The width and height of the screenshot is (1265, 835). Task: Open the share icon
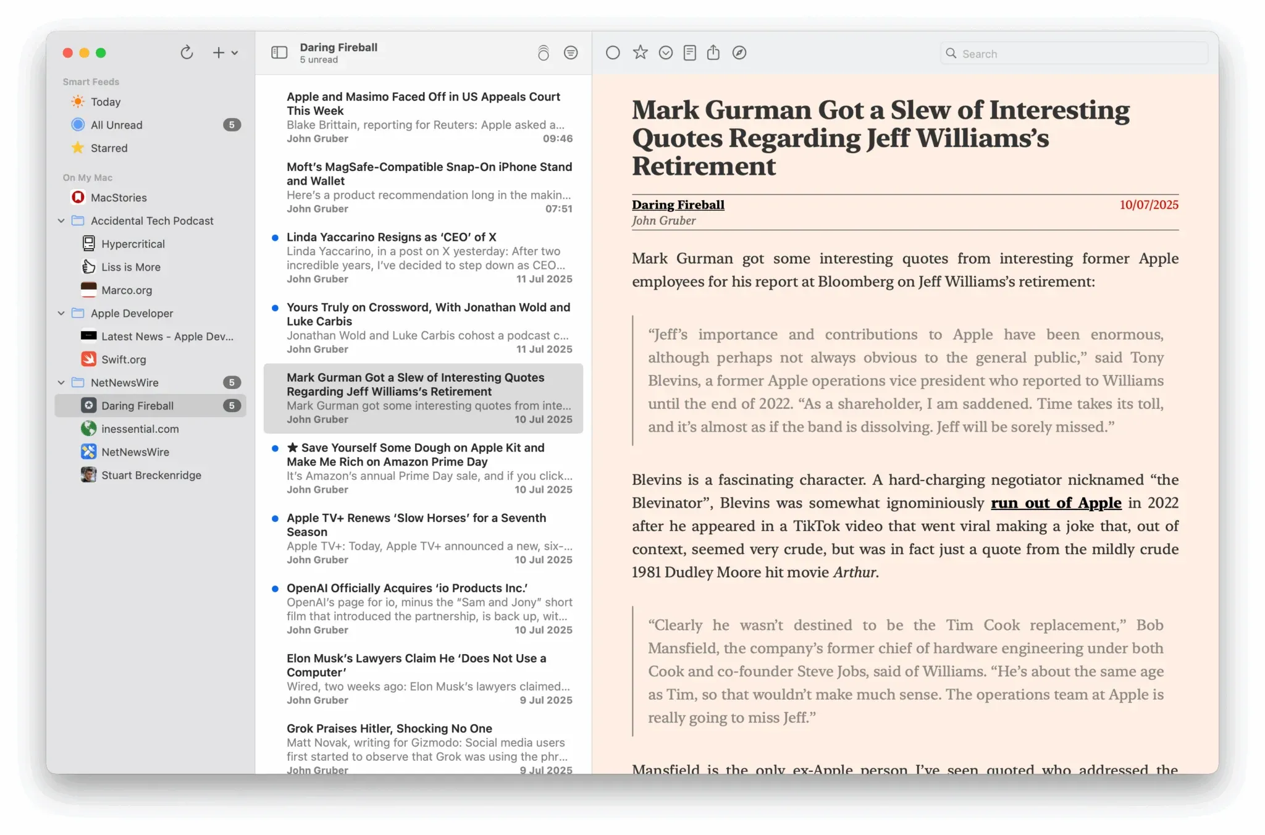713,53
